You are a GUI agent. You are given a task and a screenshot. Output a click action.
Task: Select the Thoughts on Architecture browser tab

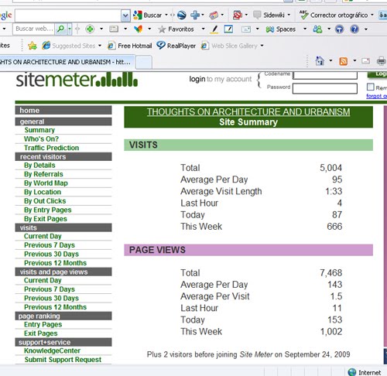(x=67, y=62)
